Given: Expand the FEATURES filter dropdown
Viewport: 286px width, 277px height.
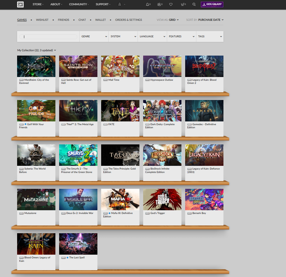Looking at the screenshot, I should (x=181, y=36).
